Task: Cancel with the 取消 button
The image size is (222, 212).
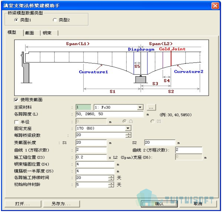Action: point(198,204)
